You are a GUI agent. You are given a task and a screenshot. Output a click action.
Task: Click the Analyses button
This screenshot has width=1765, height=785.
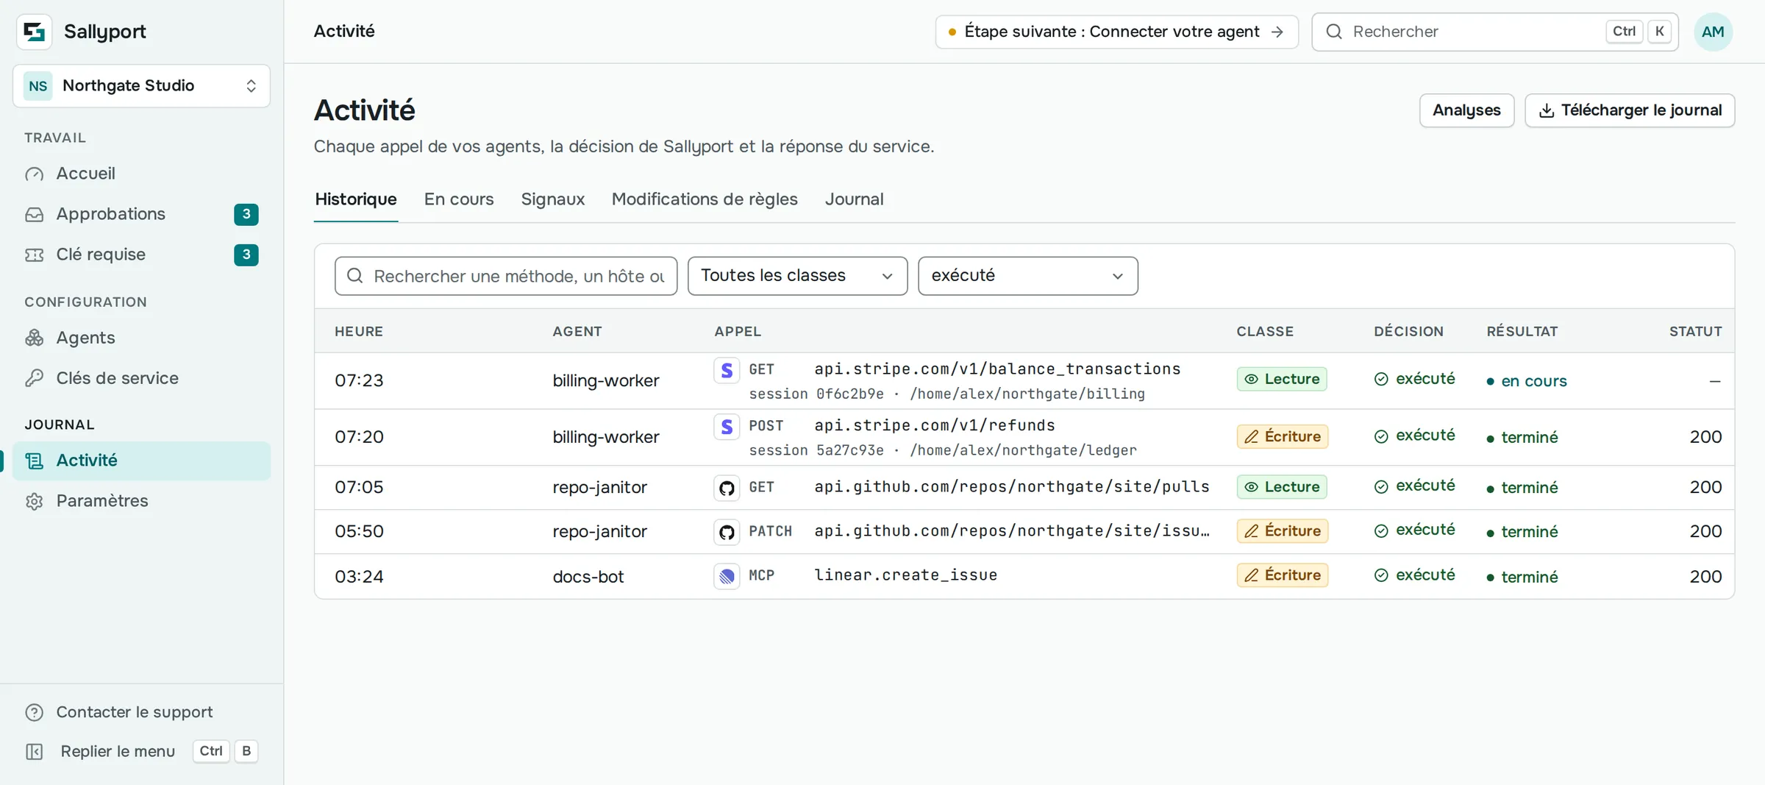click(x=1466, y=110)
